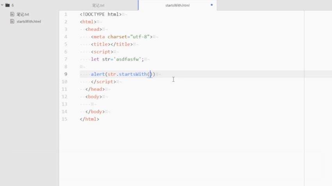The width and height of the screenshot is (332, 186).
Task: Click the folder icon next to 6
Action: tap(8, 5)
